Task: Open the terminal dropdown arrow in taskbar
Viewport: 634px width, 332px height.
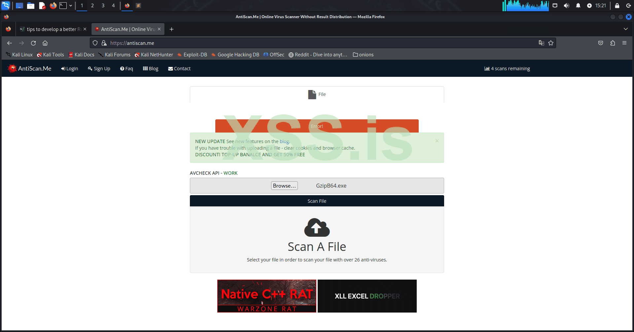Action: (x=71, y=6)
